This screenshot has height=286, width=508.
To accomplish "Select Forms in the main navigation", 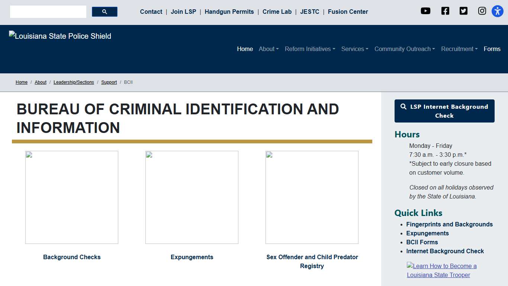I will tap(492, 49).
